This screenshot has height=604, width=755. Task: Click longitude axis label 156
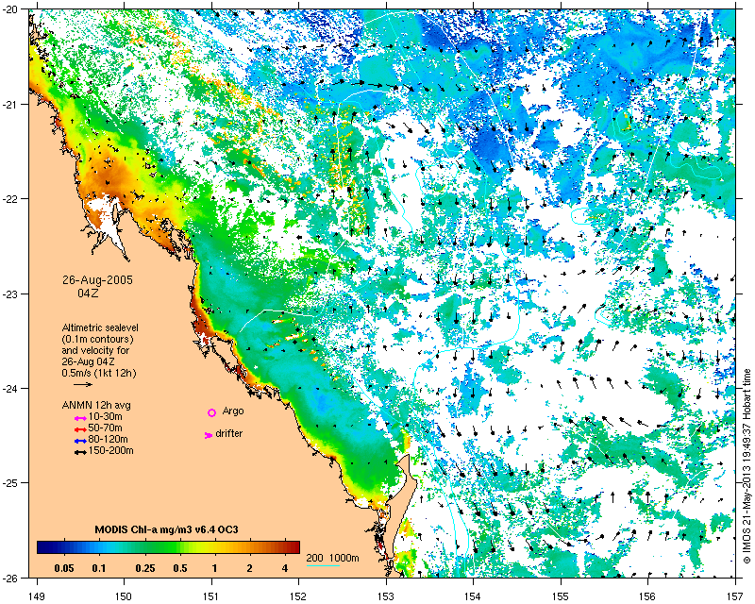tap(647, 597)
